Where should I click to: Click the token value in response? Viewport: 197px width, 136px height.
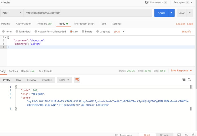coord(108,103)
